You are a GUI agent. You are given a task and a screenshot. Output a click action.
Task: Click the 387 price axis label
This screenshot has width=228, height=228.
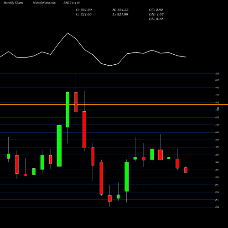pyautogui.click(x=217, y=140)
